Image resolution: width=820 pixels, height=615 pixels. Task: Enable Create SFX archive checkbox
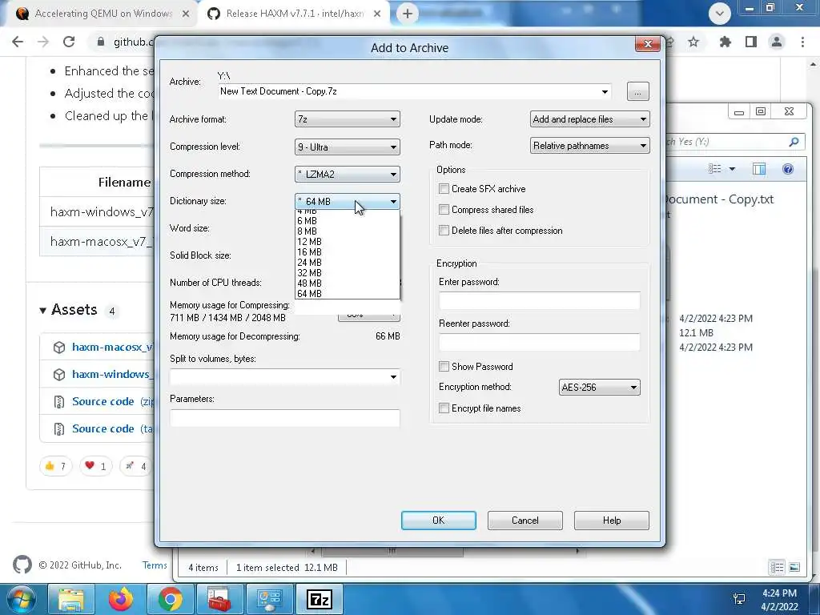(x=444, y=189)
